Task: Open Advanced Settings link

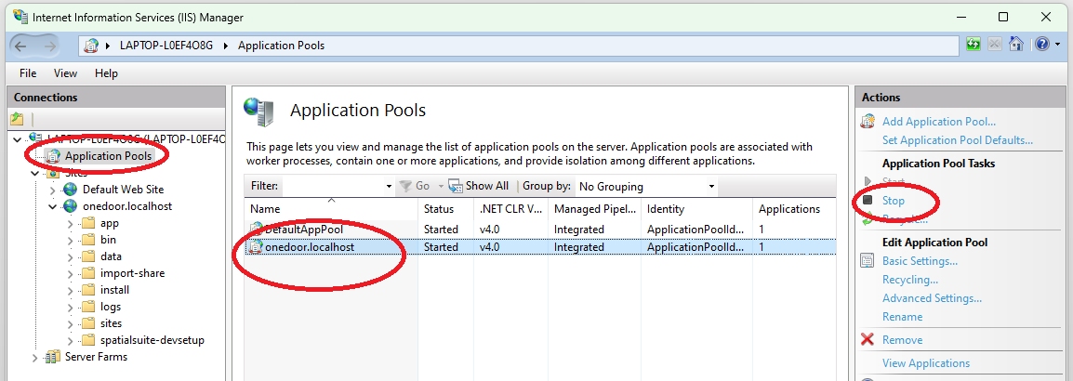Action: (932, 298)
